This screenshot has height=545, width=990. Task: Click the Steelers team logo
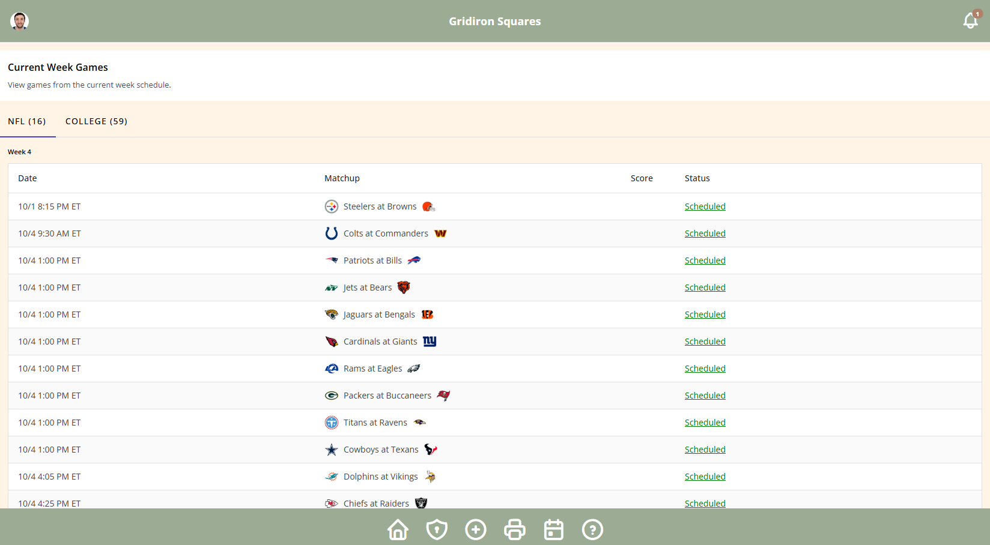(x=332, y=206)
